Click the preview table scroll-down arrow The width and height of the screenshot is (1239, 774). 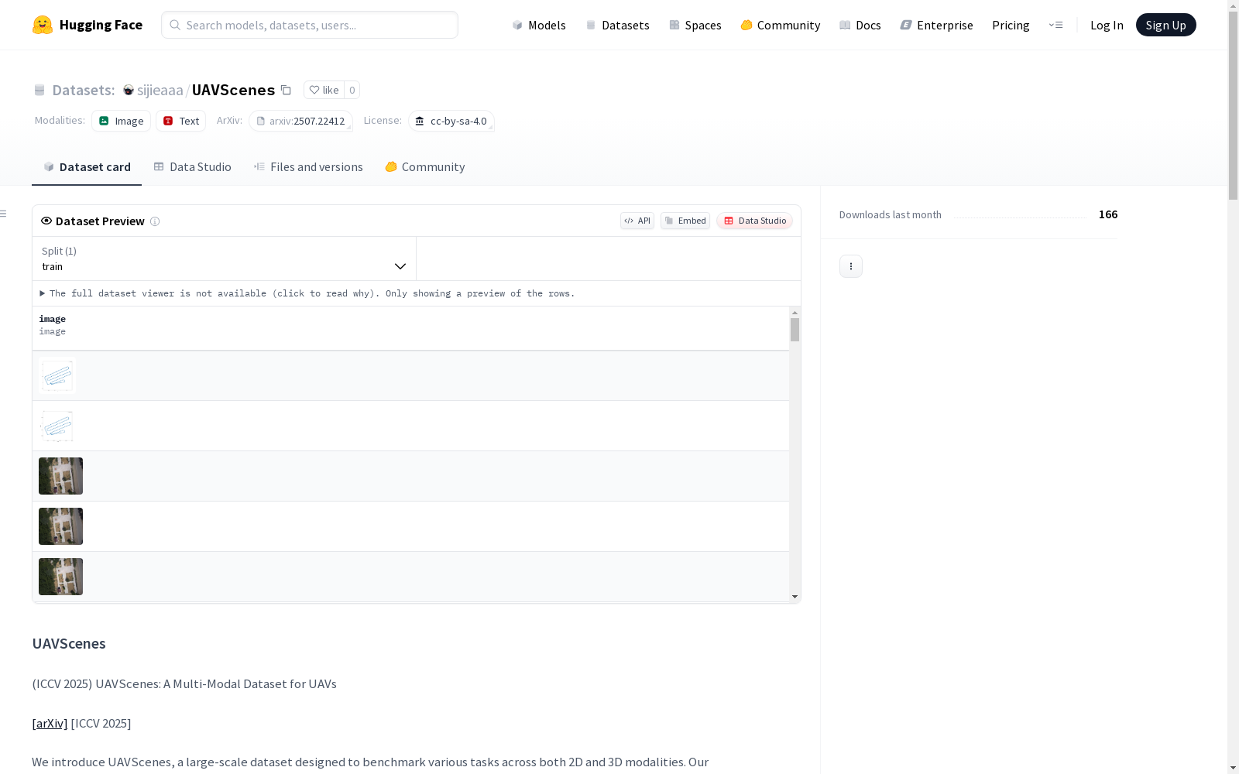pos(795,597)
